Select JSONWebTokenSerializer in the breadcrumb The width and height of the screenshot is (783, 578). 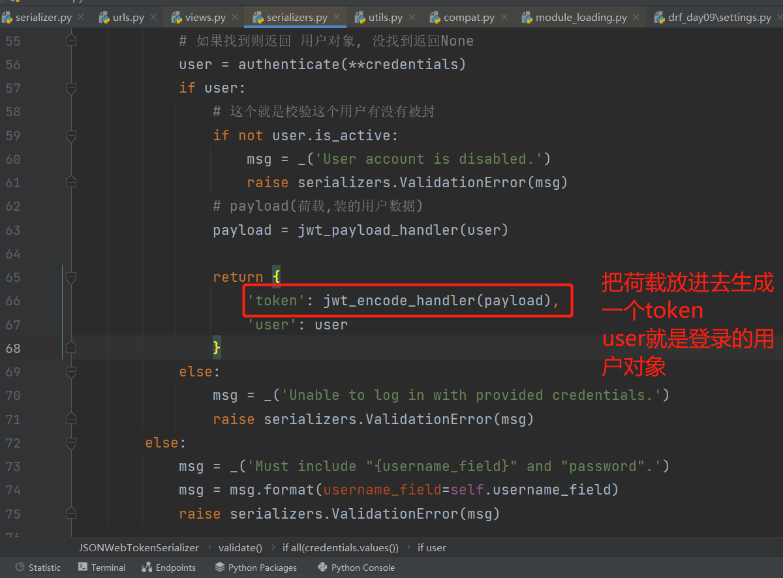(x=139, y=547)
